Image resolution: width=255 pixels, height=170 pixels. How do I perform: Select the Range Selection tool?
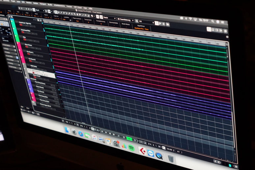click(x=59, y=13)
